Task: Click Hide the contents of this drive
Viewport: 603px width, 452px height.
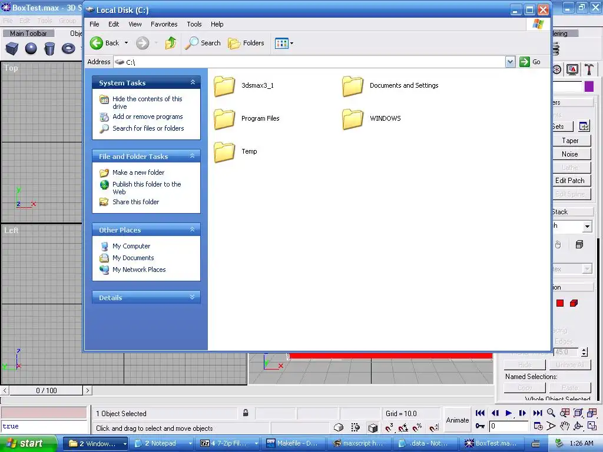Action: (x=147, y=102)
